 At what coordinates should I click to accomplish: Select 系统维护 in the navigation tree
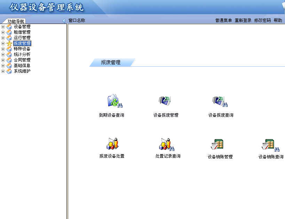pos(22,71)
